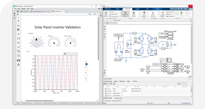
Task: Click Compare To in Simulink ribbon
Action: (x=113, y=14)
